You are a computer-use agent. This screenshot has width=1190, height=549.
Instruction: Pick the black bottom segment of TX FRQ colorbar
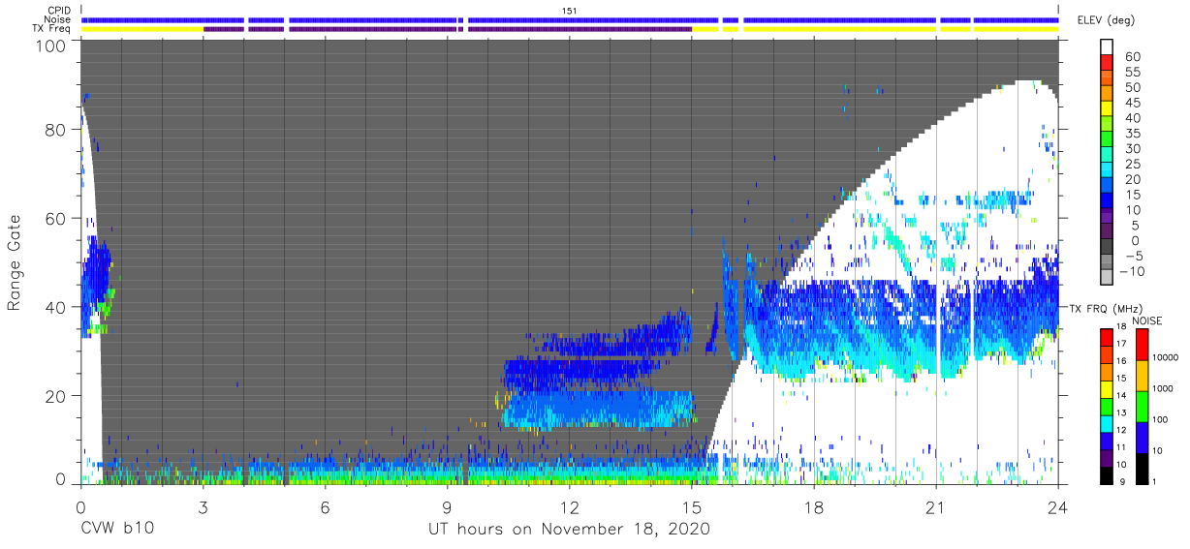[x=1108, y=473]
